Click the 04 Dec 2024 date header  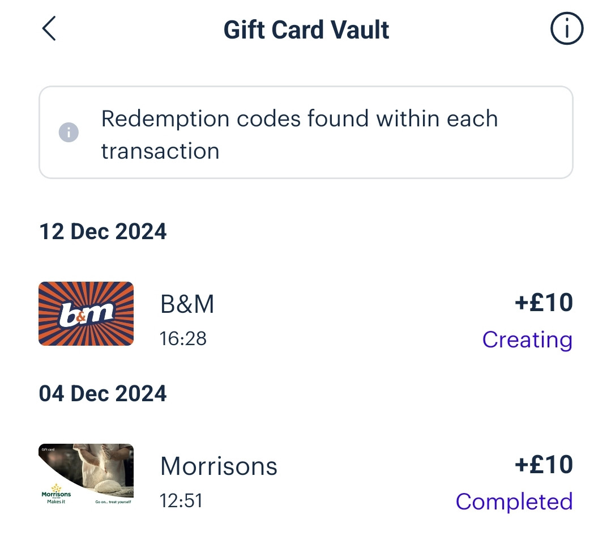point(103,394)
